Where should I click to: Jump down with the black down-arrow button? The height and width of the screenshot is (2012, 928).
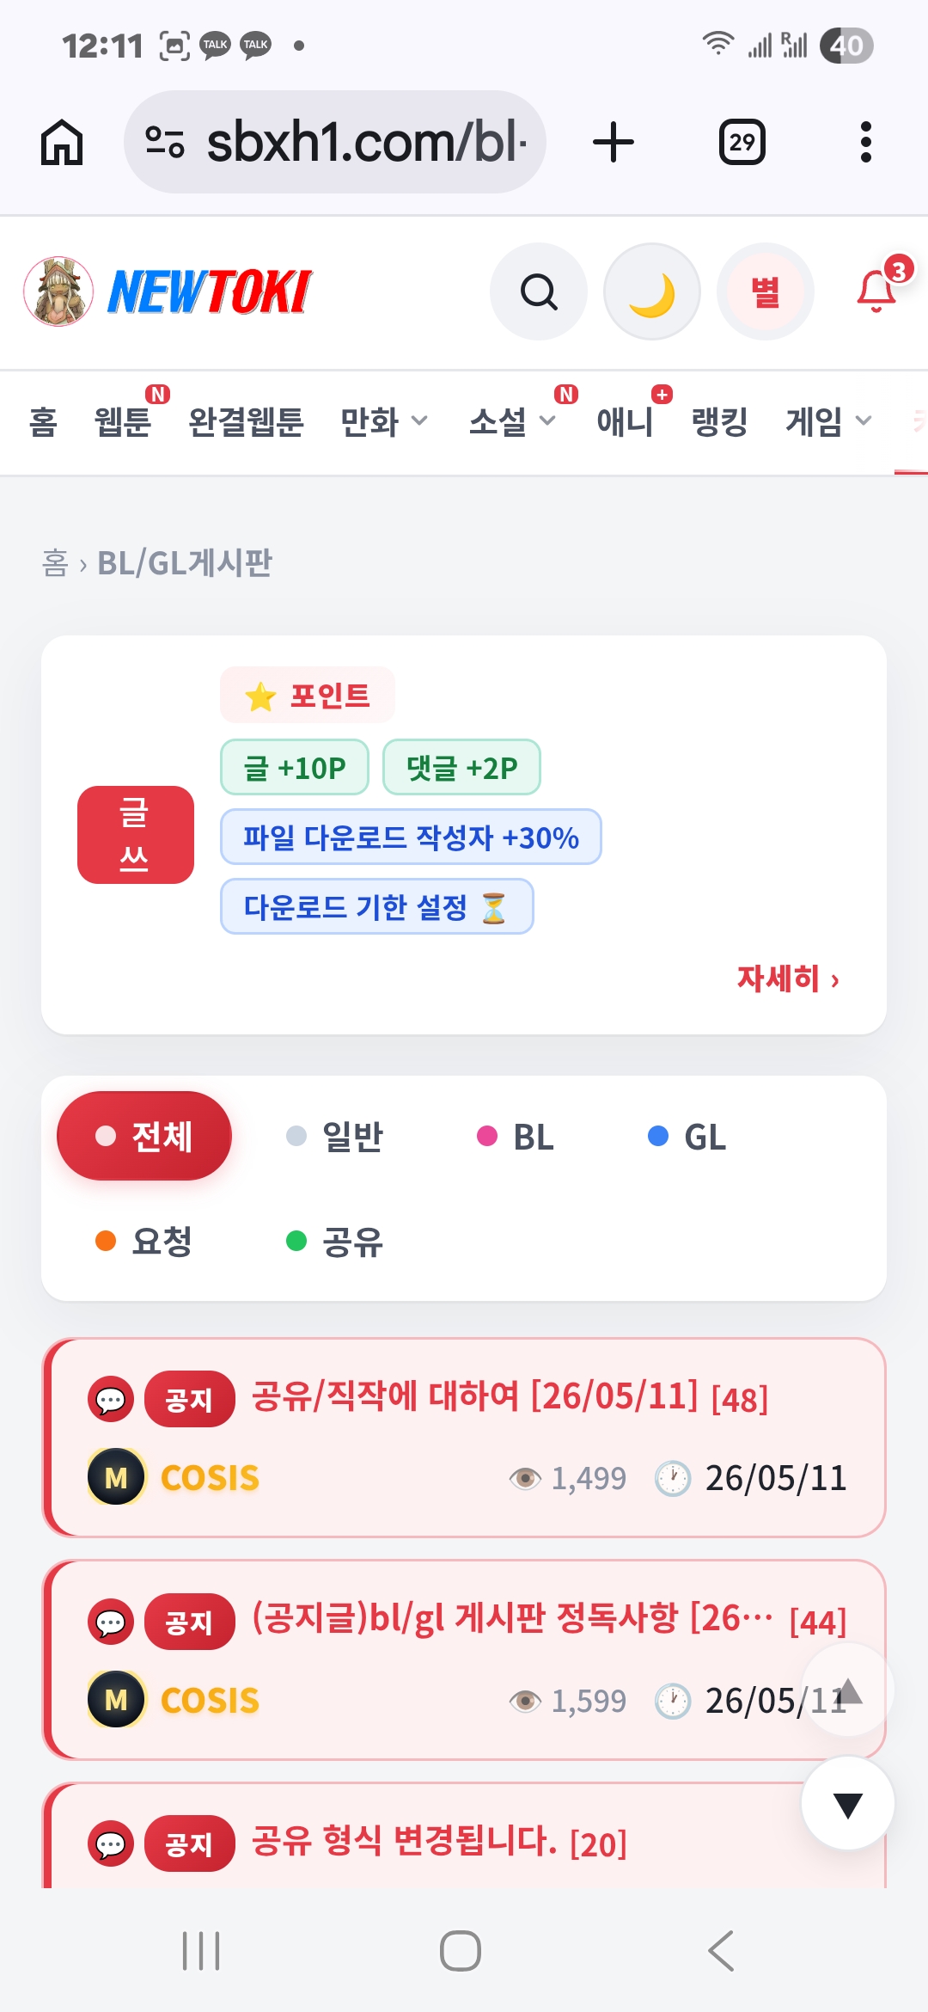click(x=848, y=1804)
